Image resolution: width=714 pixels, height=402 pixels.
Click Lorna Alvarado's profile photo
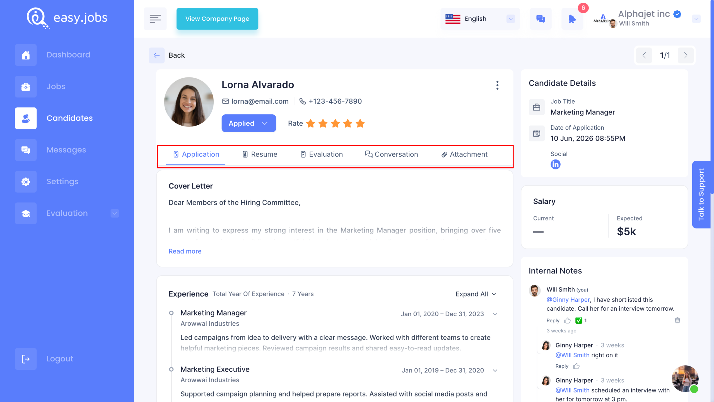click(189, 102)
